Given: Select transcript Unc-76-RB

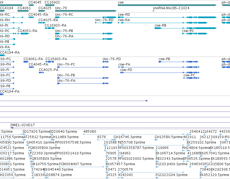Looking at the screenshot, I should [84, 34].
